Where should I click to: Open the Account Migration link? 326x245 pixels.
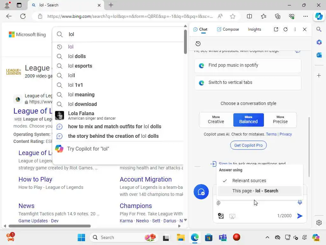(145, 179)
